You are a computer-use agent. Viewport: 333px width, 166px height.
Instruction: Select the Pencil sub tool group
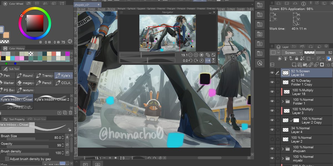tap(44, 83)
